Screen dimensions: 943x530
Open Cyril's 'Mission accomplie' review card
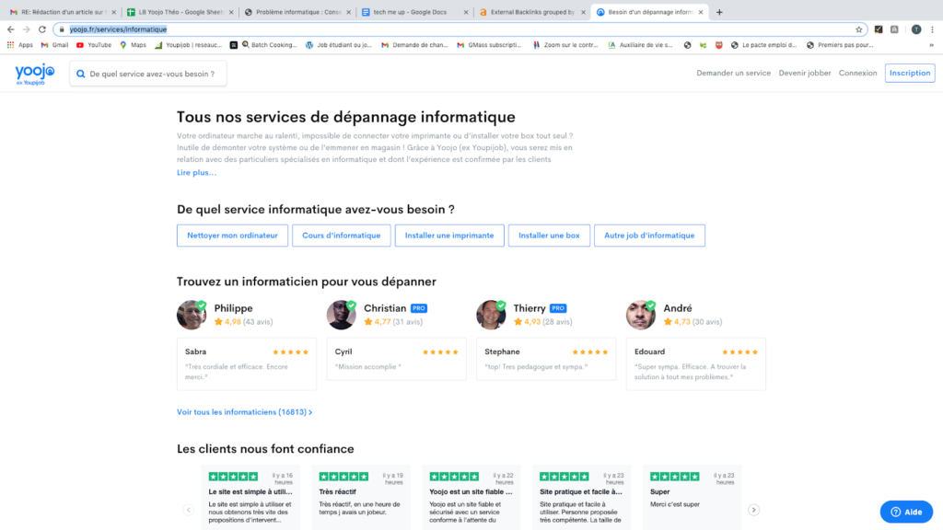click(x=396, y=360)
